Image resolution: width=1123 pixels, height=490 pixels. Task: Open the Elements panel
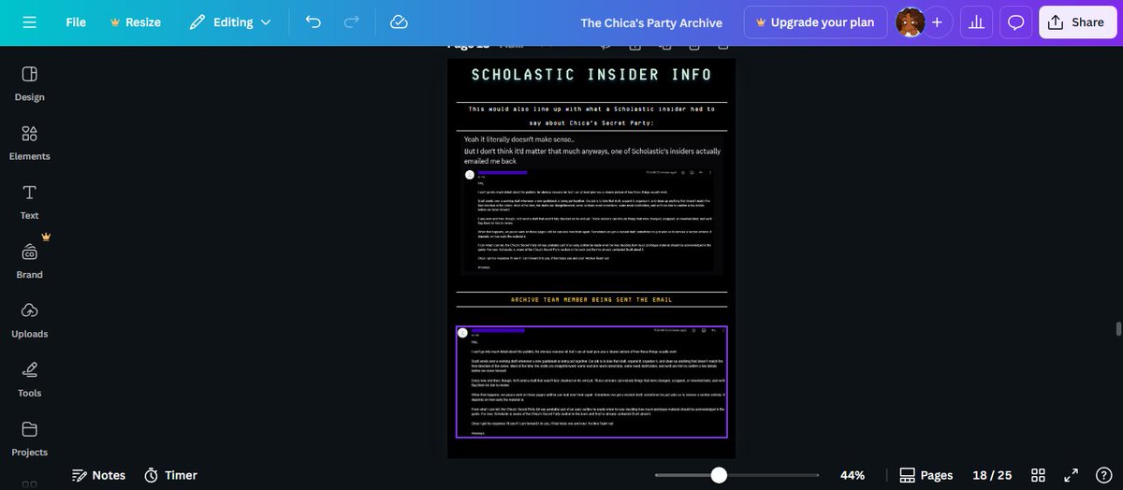(29, 142)
